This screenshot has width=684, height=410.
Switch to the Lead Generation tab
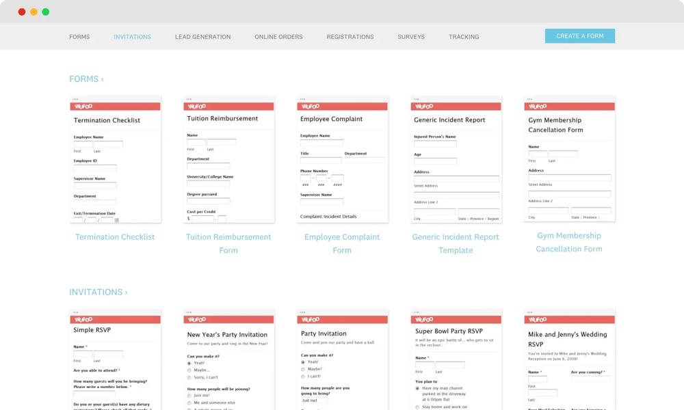202,37
